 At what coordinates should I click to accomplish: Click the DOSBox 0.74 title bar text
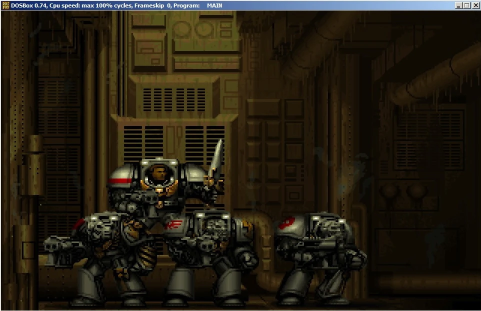(116, 5)
